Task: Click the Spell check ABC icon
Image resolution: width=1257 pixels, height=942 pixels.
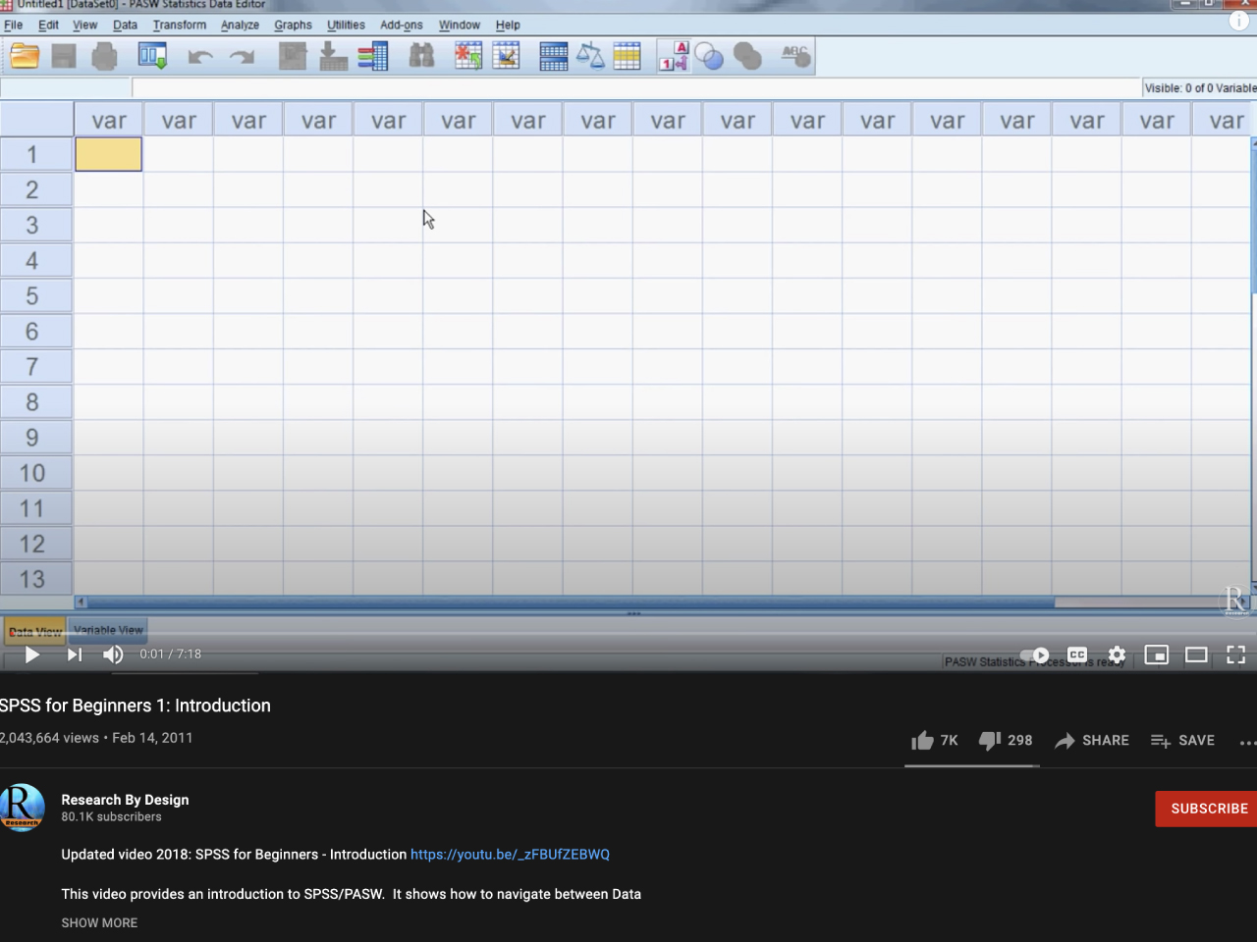Action: coord(796,57)
